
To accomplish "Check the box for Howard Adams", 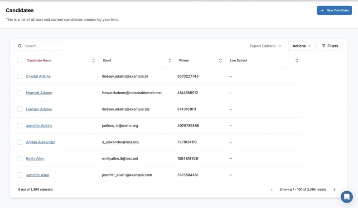I will coord(19,93).
